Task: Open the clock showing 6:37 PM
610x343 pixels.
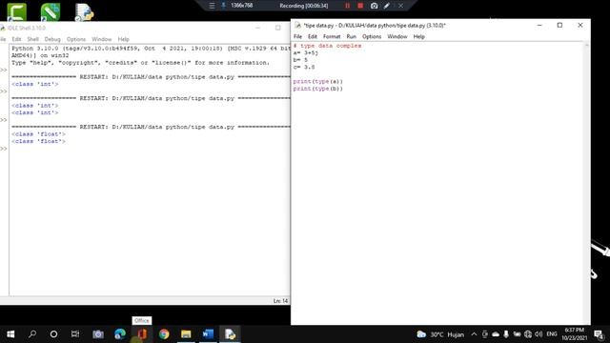Action: click(574, 334)
